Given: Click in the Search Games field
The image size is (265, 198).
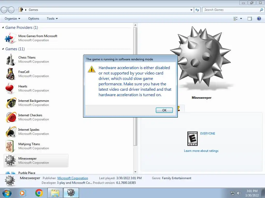Looking at the screenshot, I should (231, 10).
